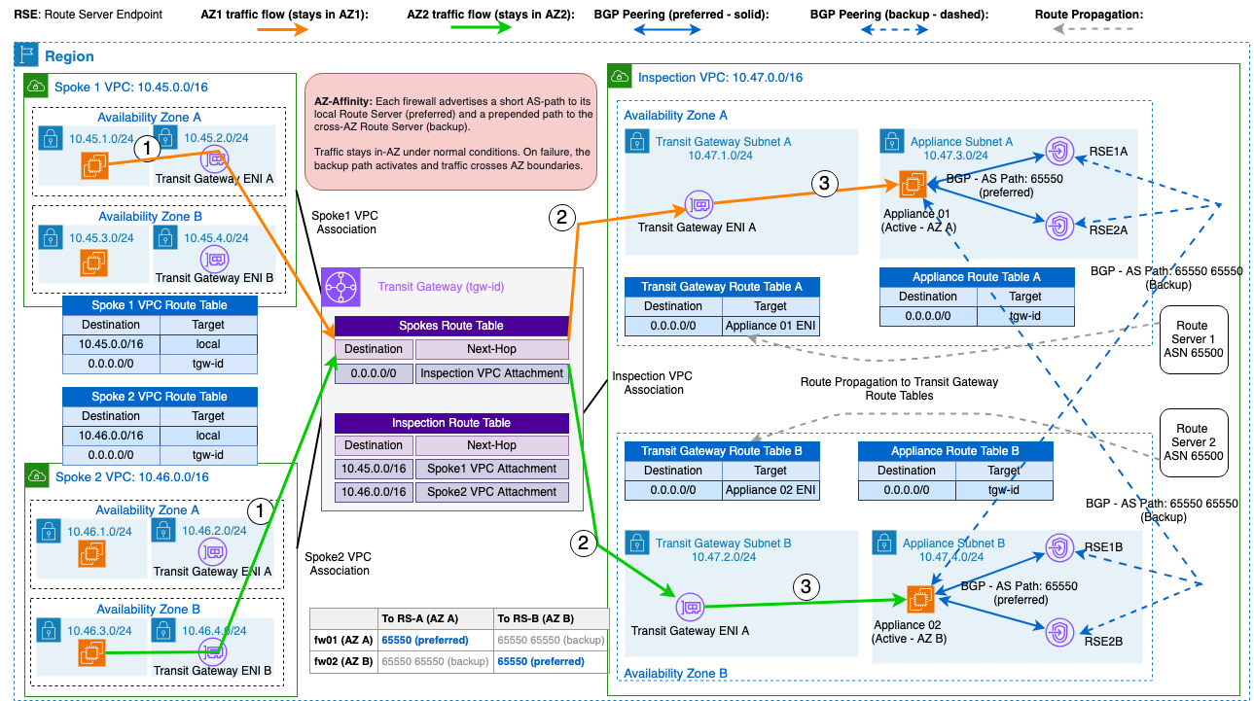Click lock icon of Appliance Subnet B

coord(884,543)
